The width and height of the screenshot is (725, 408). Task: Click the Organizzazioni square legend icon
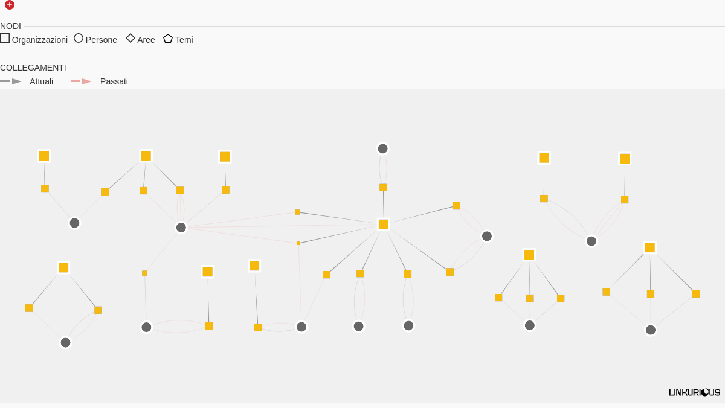5,38
